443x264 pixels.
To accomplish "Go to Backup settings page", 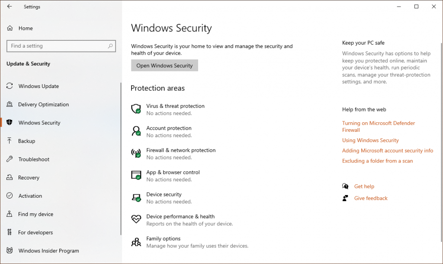I will [x=26, y=141].
